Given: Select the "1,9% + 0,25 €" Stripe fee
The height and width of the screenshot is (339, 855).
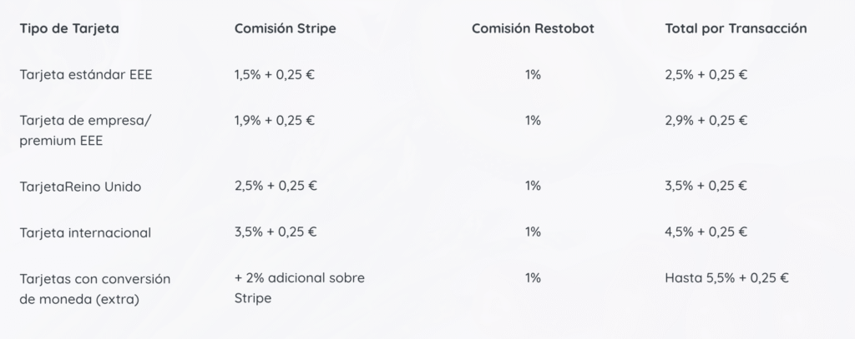Looking at the screenshot, I should point(275,120).
